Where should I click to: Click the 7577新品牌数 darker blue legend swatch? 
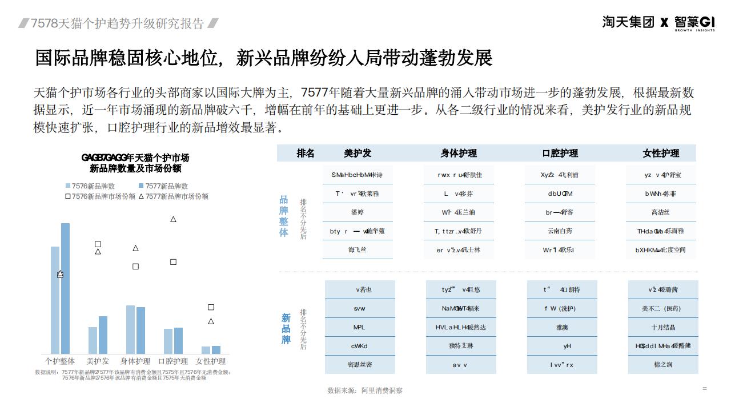coord(141,186)
